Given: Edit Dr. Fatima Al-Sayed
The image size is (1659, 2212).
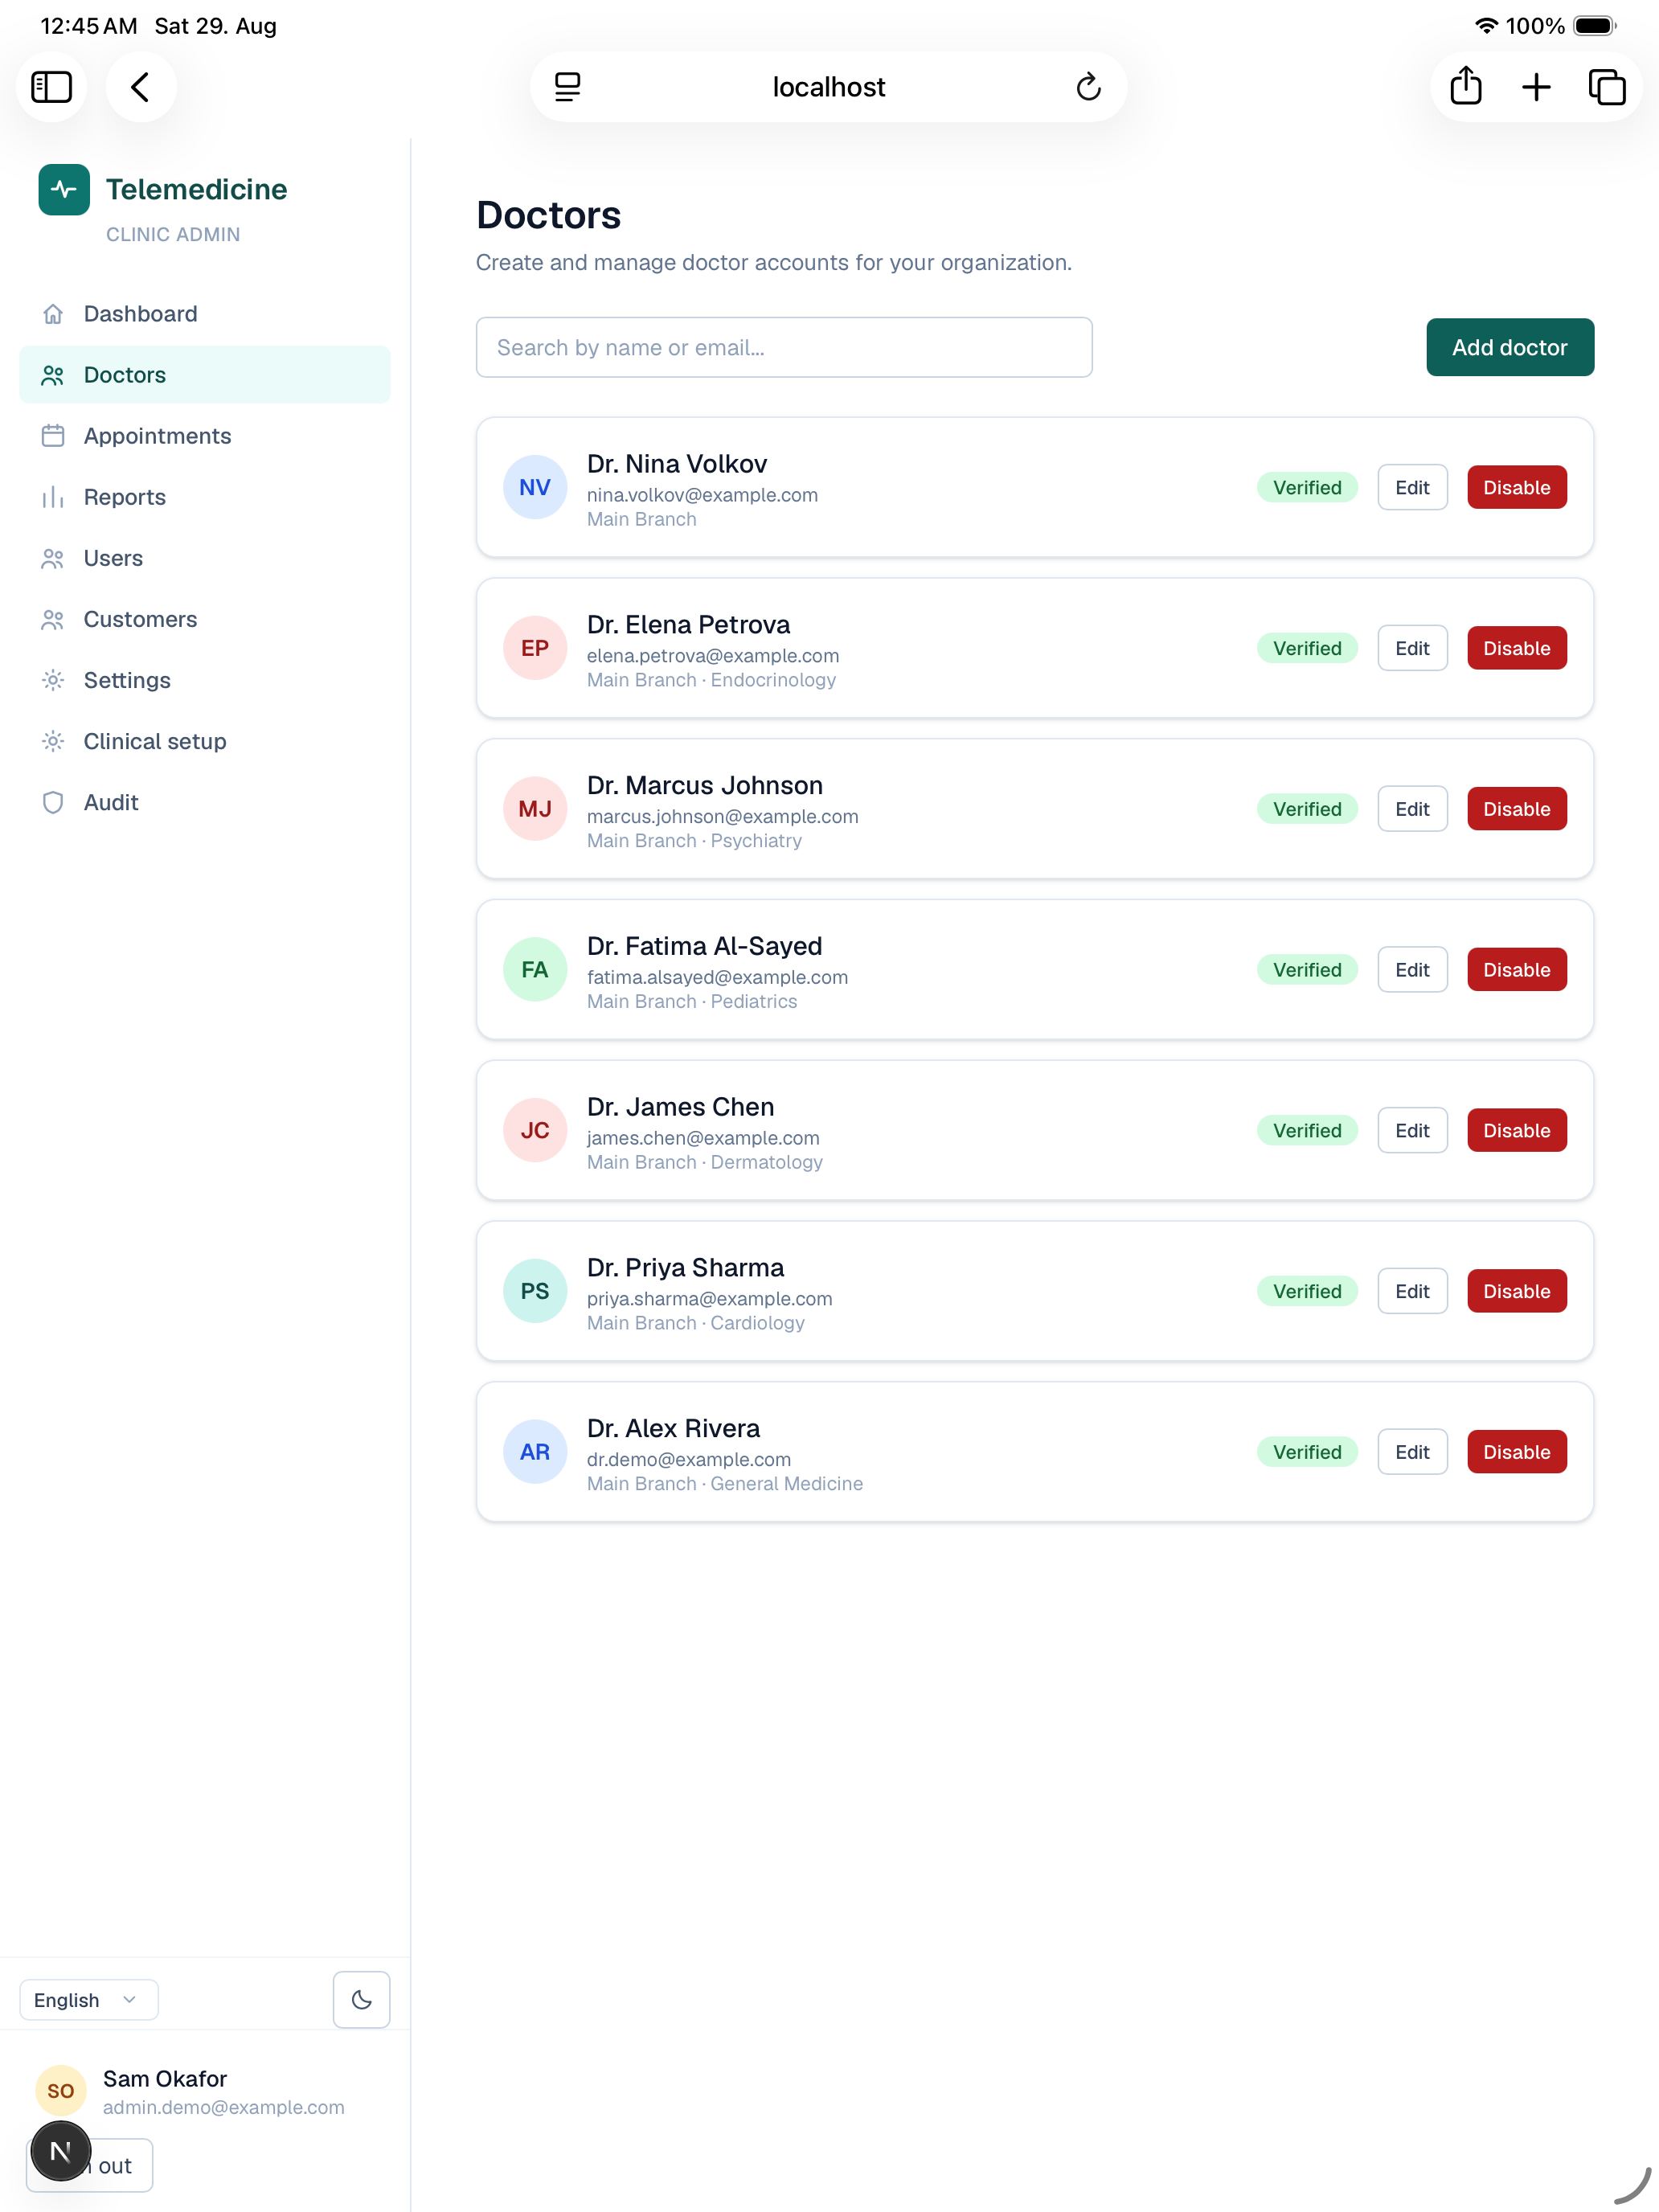Looking at the screenshot, I should coord(1412,970).
